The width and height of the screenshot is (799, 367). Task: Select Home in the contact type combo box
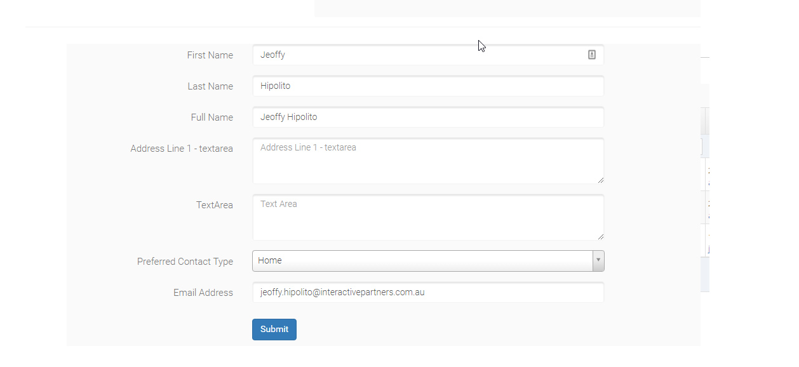(428, 260)
